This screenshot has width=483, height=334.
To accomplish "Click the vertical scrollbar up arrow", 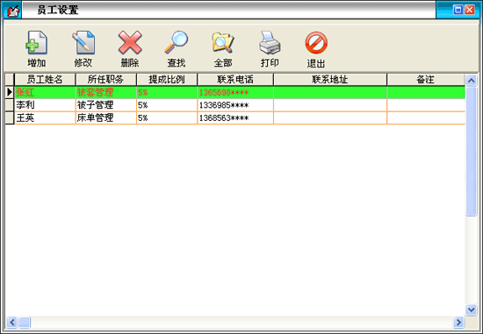I will pyautogui.click(x=471, y=81).
